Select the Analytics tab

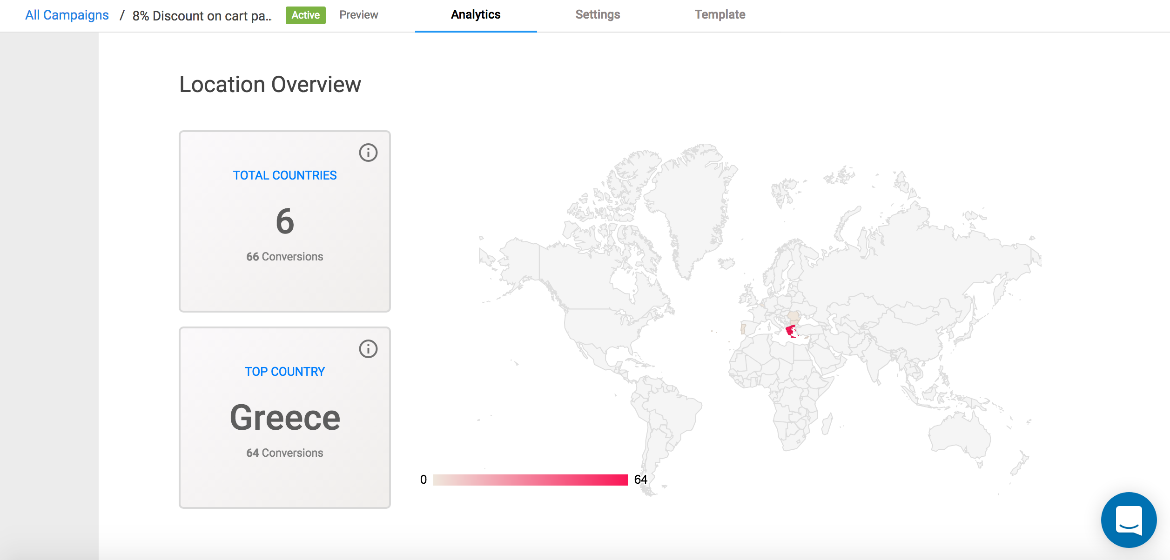tap(475, 15)
